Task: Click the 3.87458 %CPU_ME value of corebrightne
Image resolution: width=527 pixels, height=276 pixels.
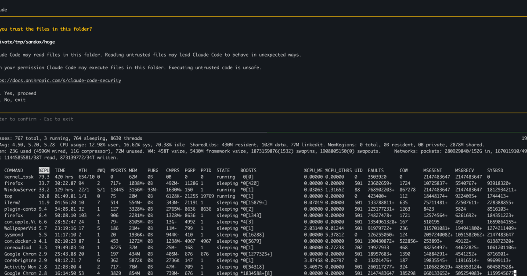Action: pyautogui.click(x=314, y=260)
